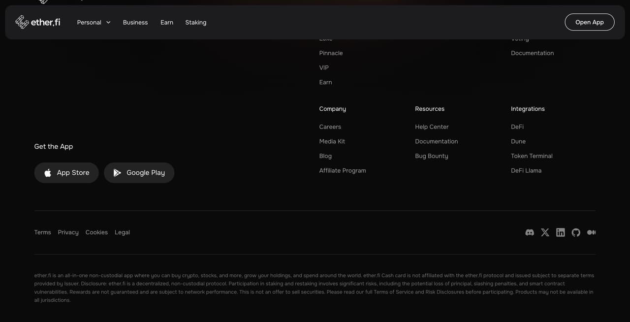Open the GitHub icon in footer

point(576,232)
